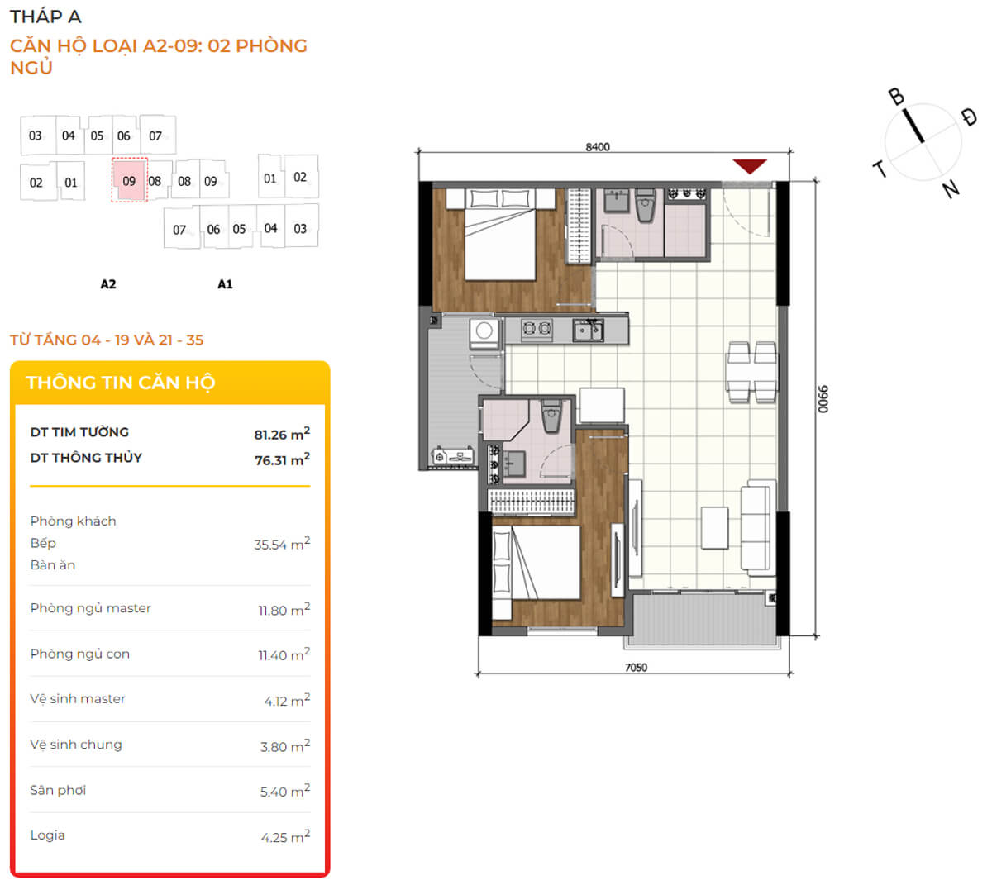Select the sofa in the living room
The image size is (992, 885).
point(756,528)
